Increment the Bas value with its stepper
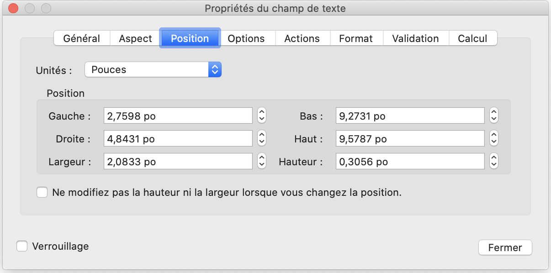Screen dimensions: 551x273 493,113
